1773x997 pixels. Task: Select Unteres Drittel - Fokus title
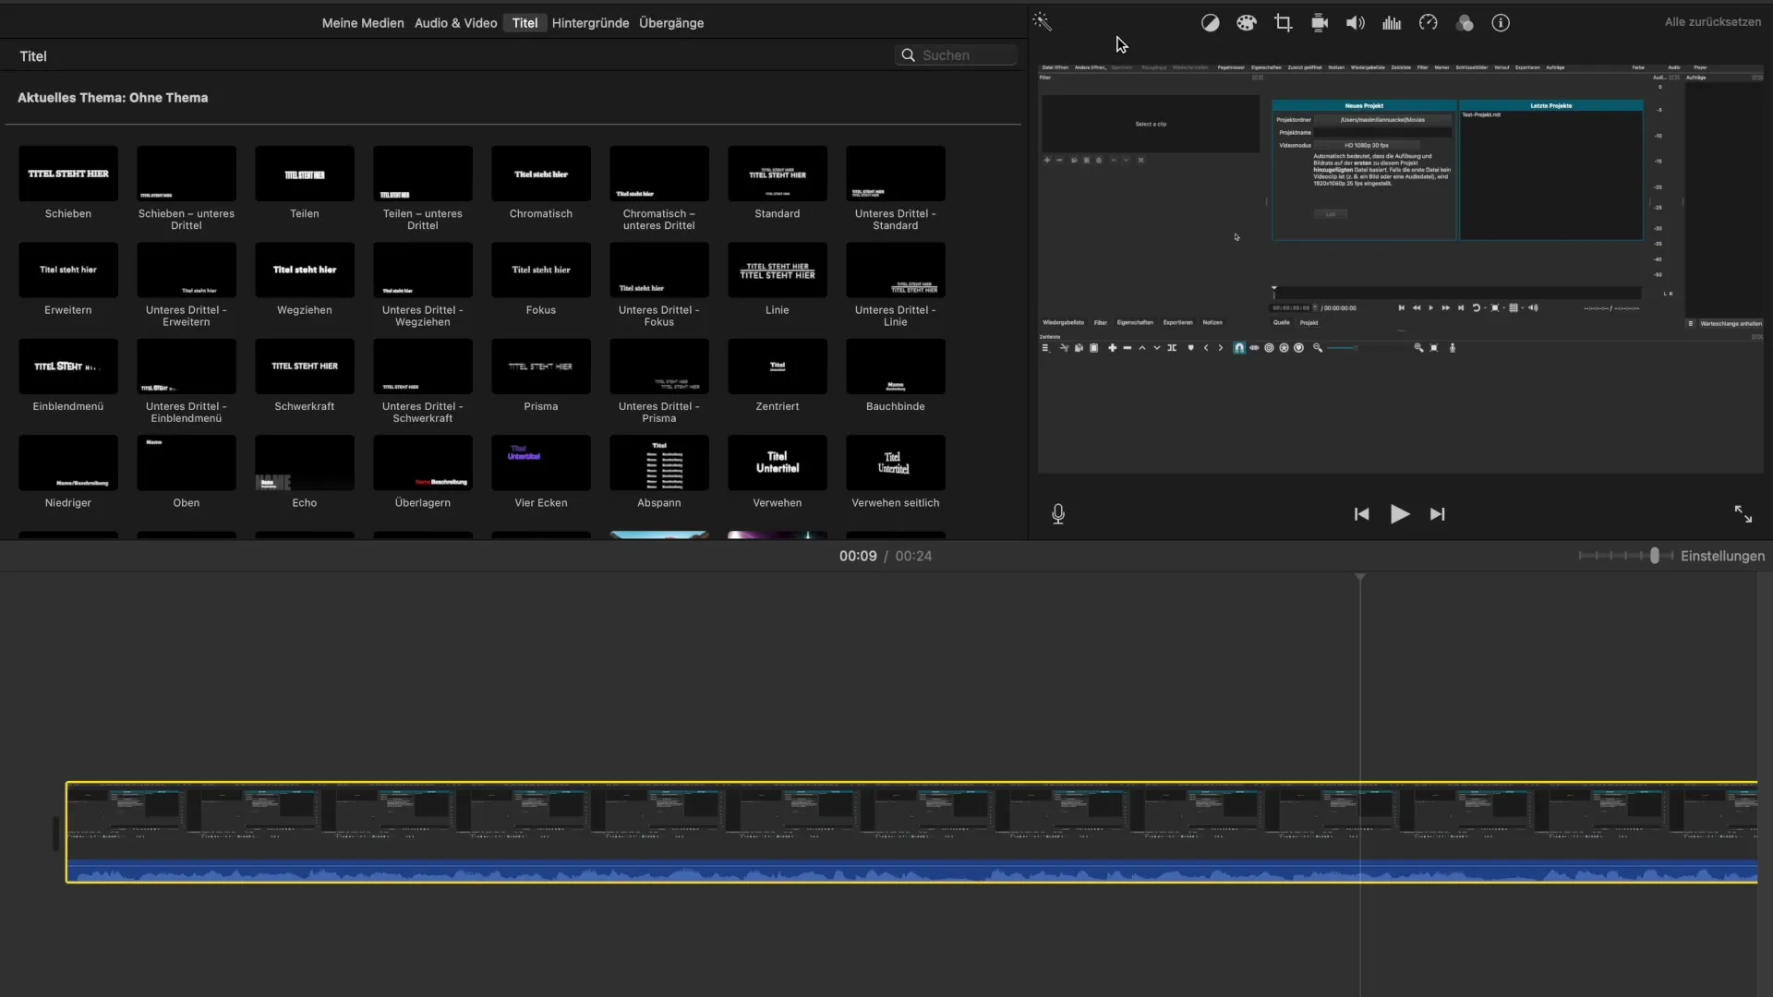(659, 270)
